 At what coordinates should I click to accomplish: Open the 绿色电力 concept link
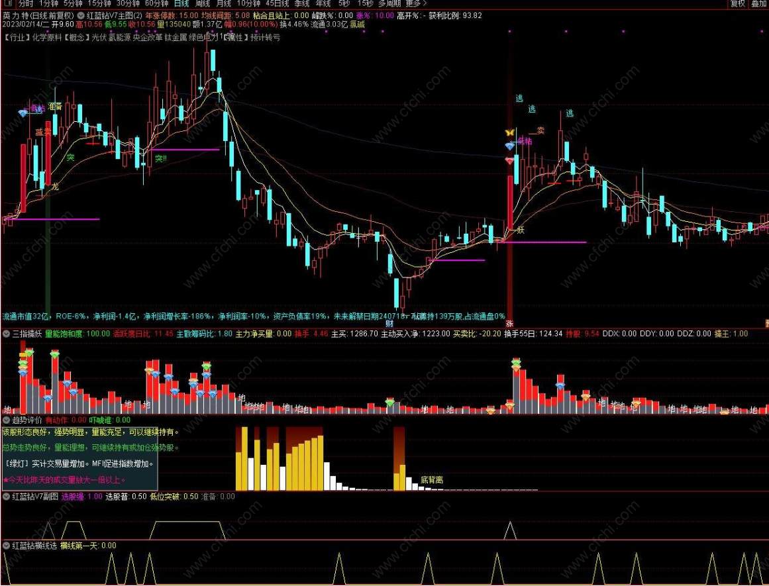pos(203,37)
